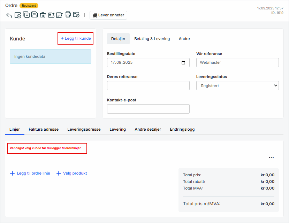
Task: Click the Lever enheter button
Action: pyautogui.click(x=108, y=15)
